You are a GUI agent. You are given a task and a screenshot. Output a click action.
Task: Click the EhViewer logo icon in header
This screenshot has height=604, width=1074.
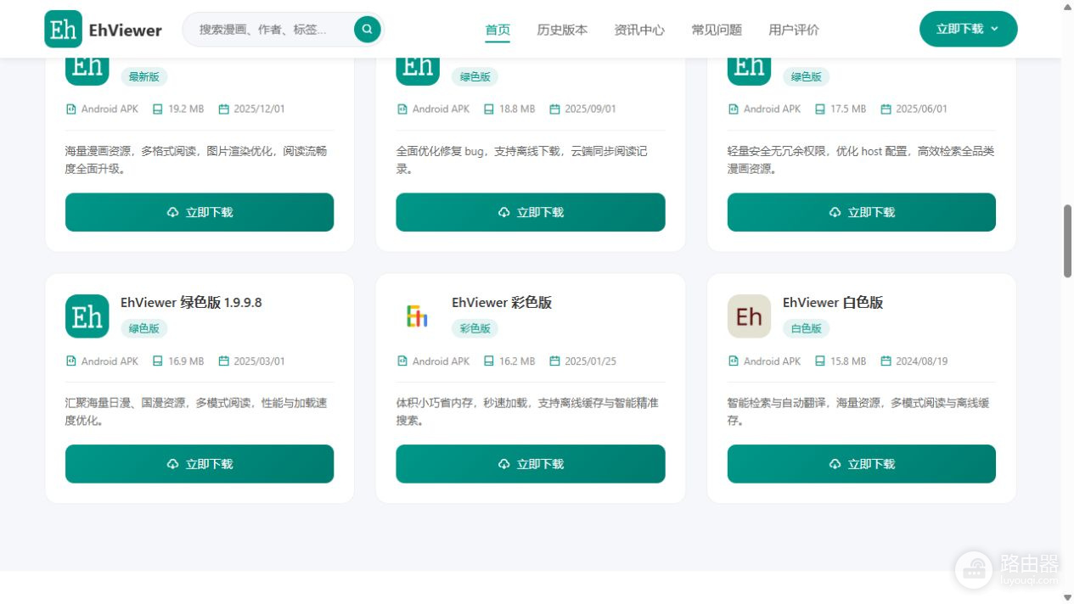63,30
